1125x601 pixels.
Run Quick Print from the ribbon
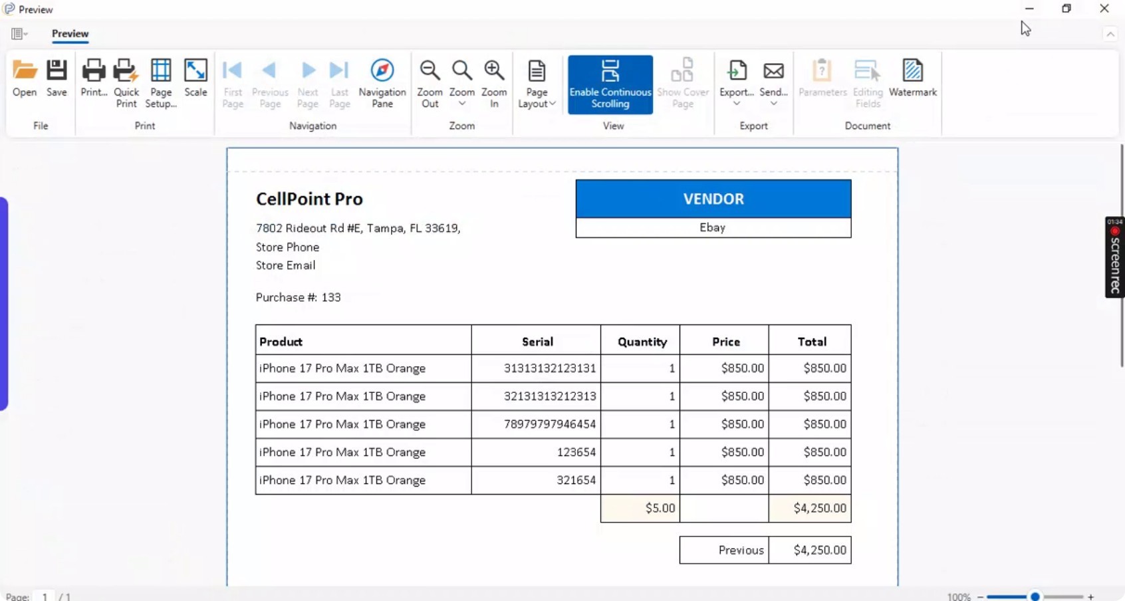point(126,84)
